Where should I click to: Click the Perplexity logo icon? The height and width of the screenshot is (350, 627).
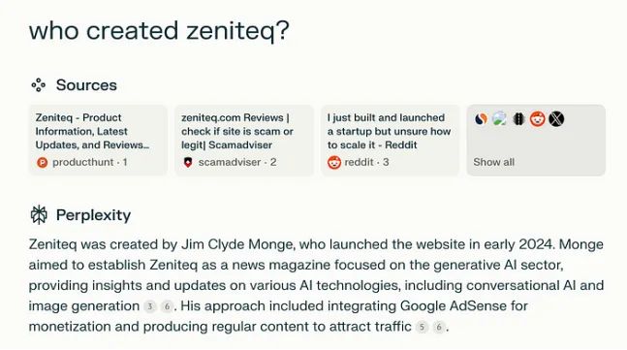39,215
